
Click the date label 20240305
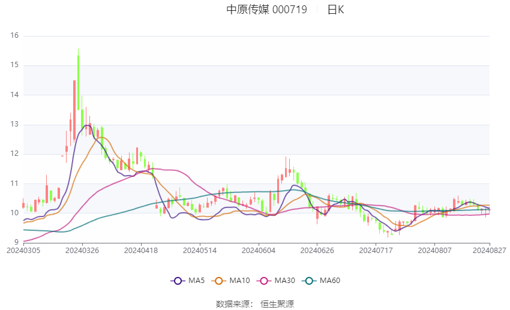(x=23, y=251)
